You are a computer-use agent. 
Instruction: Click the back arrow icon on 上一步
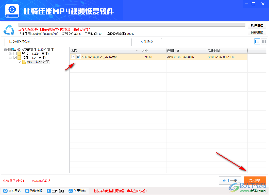(x=224, y=181)
